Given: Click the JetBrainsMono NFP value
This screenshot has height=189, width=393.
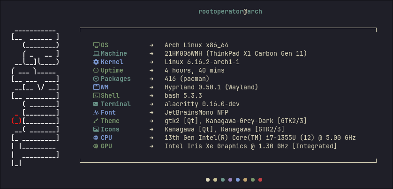Looking at the screenshot, I should (196, 112).
